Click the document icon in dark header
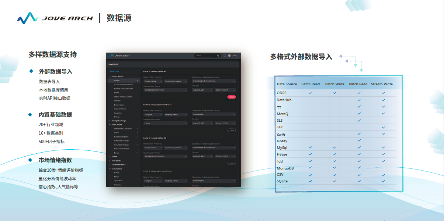 [225, 56]
